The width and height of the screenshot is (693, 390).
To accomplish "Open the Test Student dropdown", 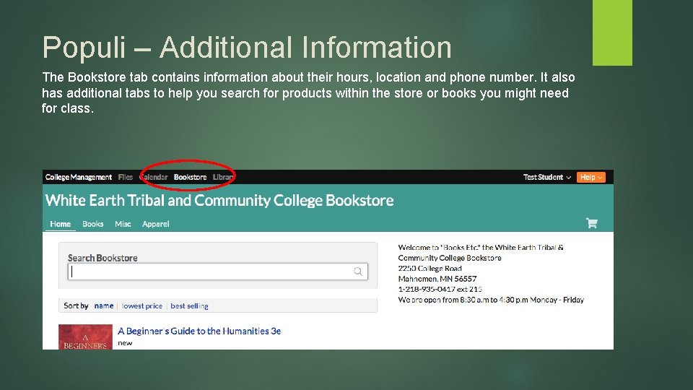I will click(547, 178).
